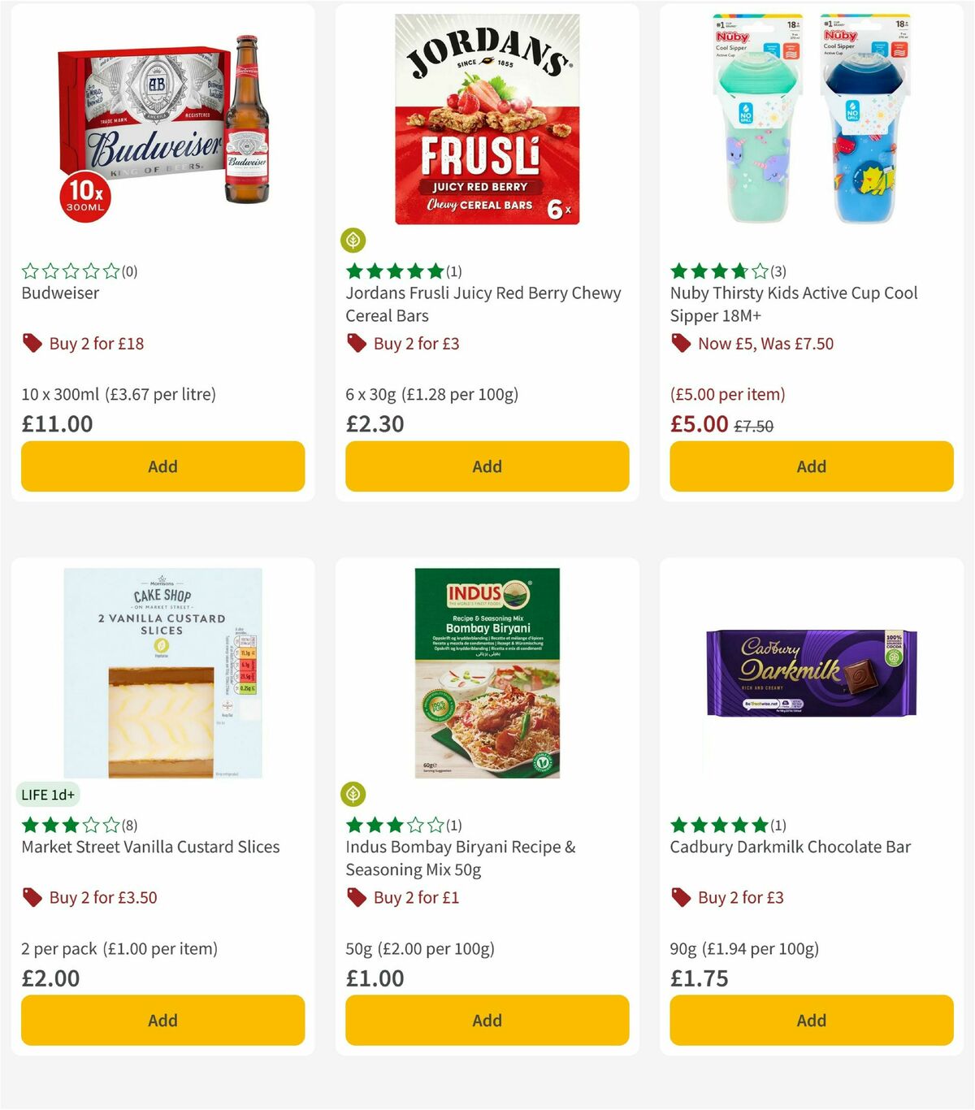Click the offer tag icon on Vanilla Custard Slices
This screenshot has height=1110, width=975.
(x=32, y=897)
